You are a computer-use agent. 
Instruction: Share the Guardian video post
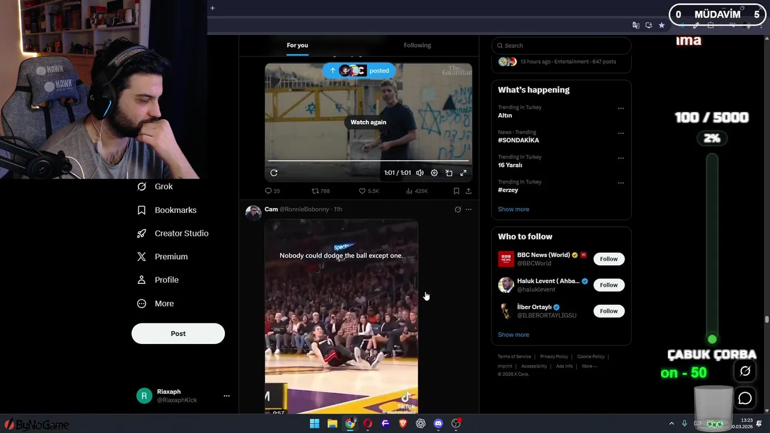[x=469, y=191]
